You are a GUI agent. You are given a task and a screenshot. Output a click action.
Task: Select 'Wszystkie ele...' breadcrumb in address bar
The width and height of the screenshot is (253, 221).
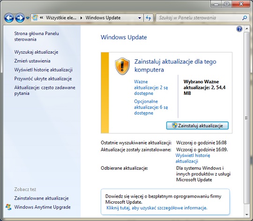(x=61, y=18)
